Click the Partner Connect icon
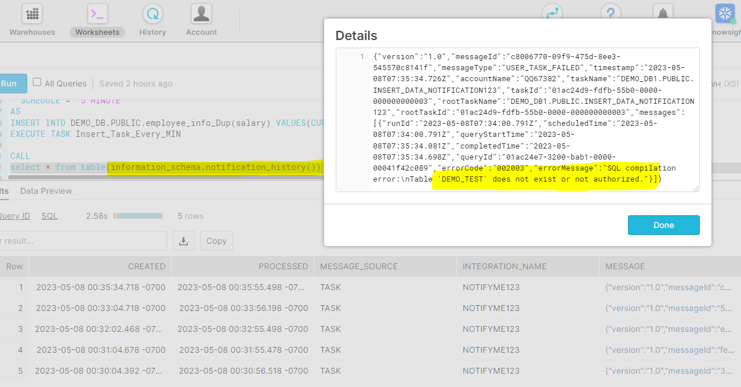 point(552,13)
